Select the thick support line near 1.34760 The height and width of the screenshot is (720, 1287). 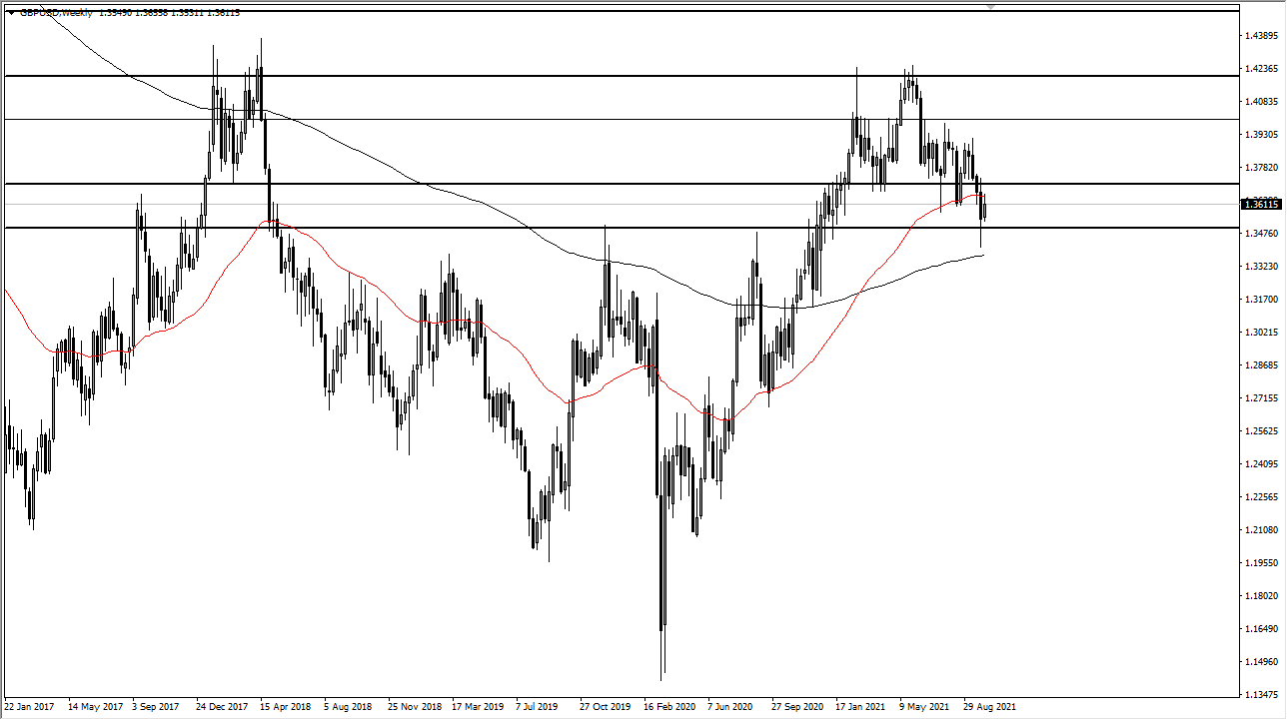[x=600, y=229]
